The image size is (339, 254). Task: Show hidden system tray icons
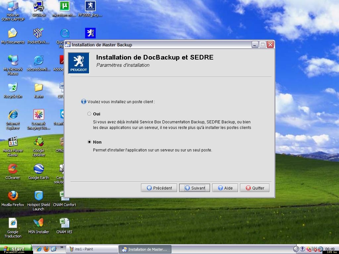(x=296, y=249)
